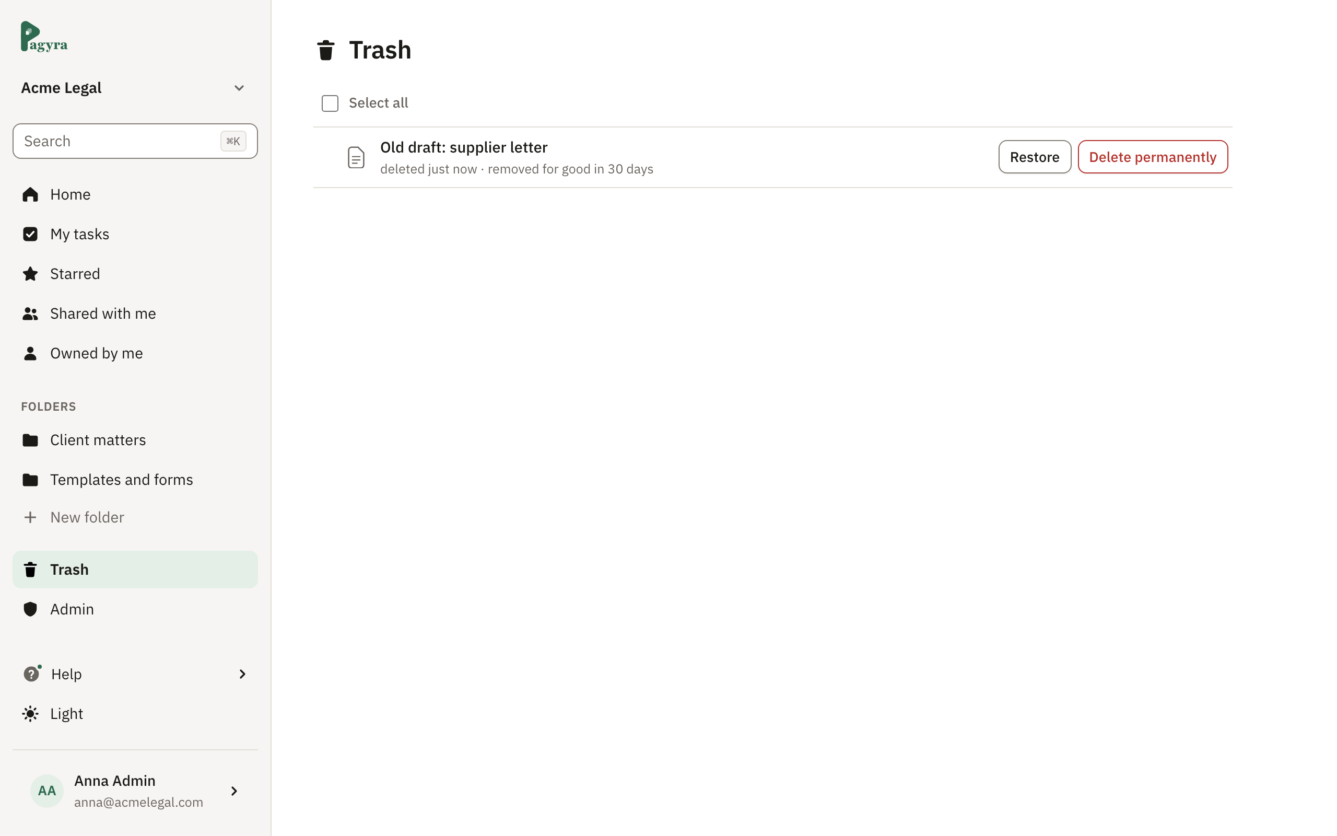The height and width of the screenshot is (836, 1337).
Task: Click the Shared with me people icon
Action: [x=30, y=313]
